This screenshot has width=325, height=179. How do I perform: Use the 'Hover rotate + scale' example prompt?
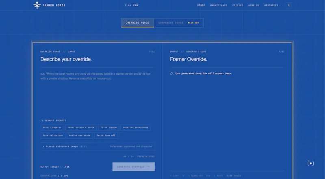pyautogui.click(x=81, y=127)
